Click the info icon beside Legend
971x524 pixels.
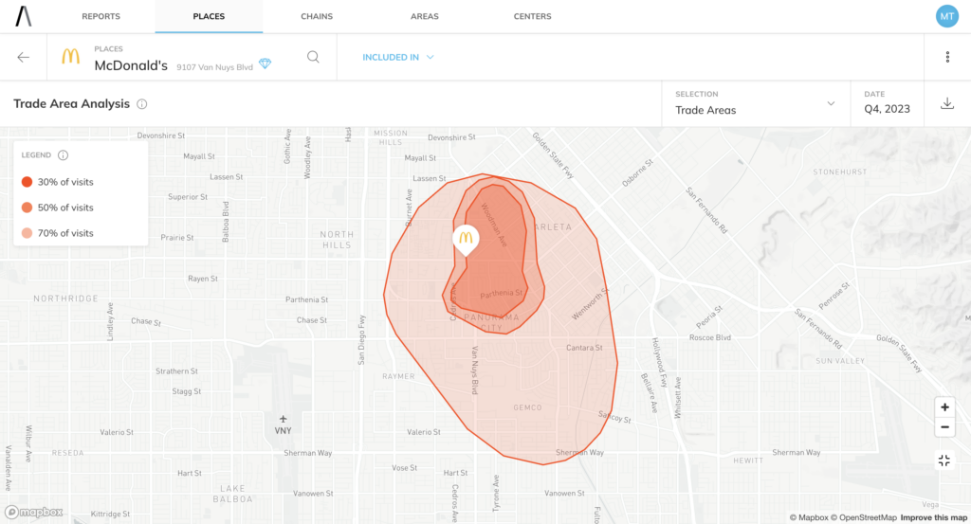pyautogui.click(x=64, y=155)
